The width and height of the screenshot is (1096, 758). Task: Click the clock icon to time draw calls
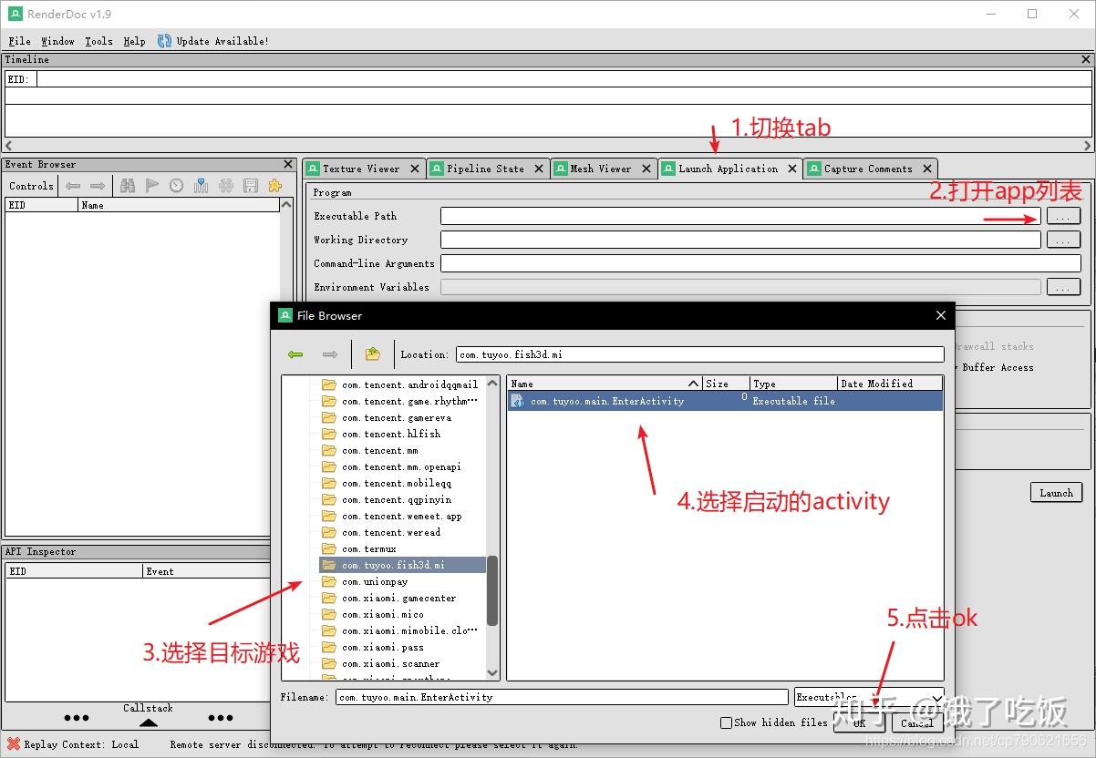pyautogui.click(x=177, y=185)
